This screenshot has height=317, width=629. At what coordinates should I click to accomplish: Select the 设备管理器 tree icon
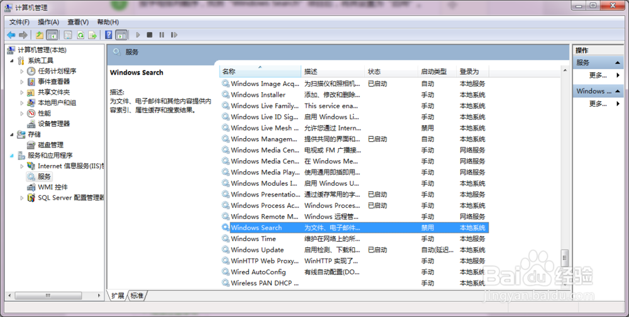[x=31, y=124]
